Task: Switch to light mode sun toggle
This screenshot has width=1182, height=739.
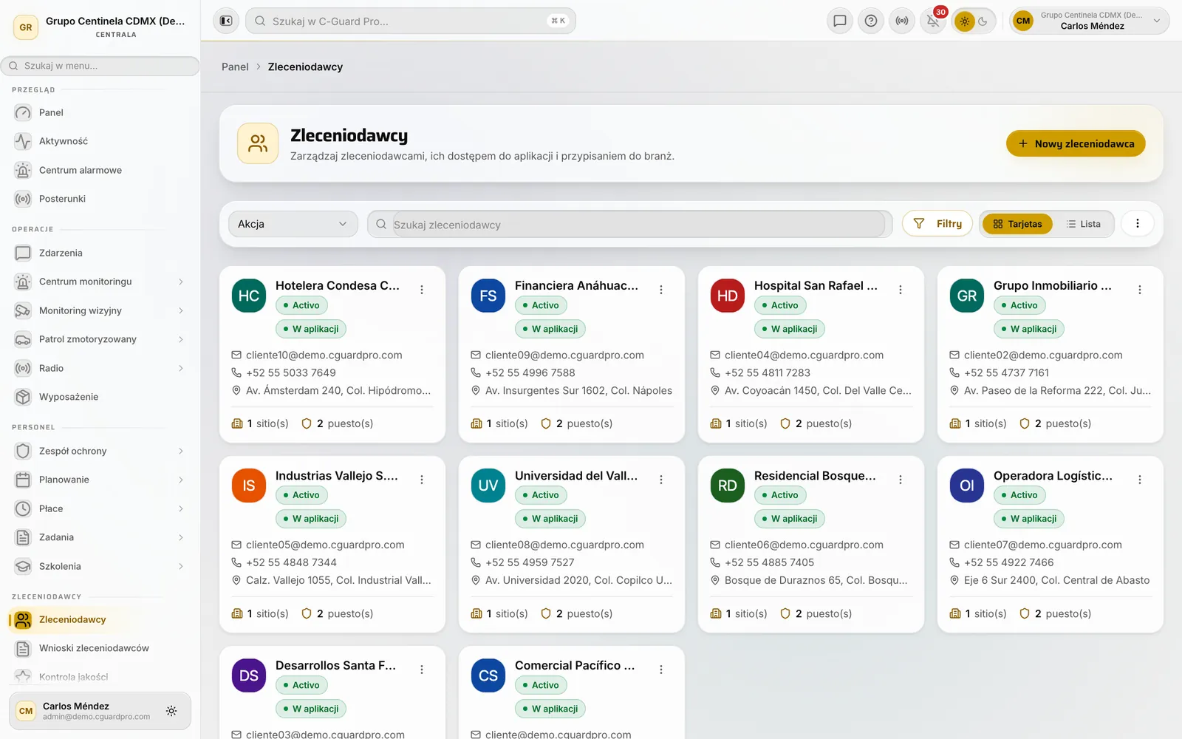Action: (x=965, y=21)
